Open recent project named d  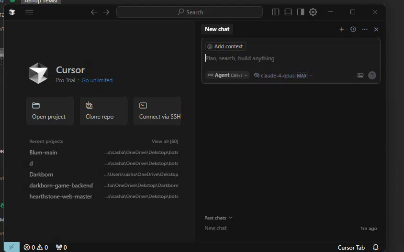[104, 164]
